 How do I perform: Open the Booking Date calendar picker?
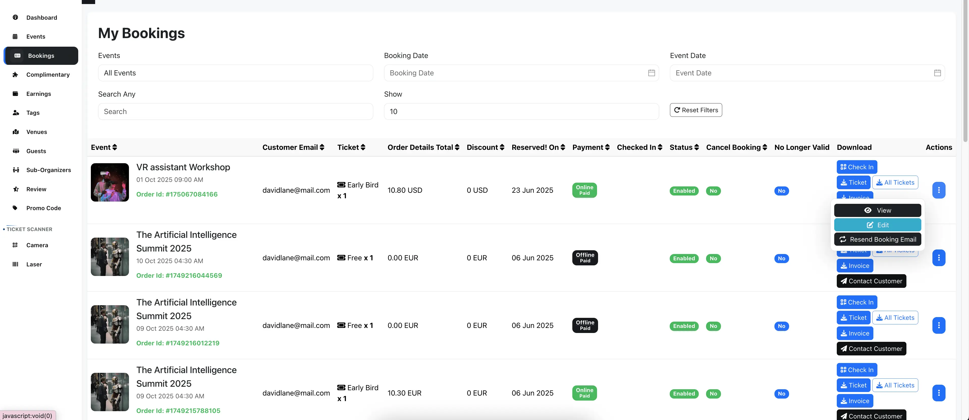pos(652,73)
